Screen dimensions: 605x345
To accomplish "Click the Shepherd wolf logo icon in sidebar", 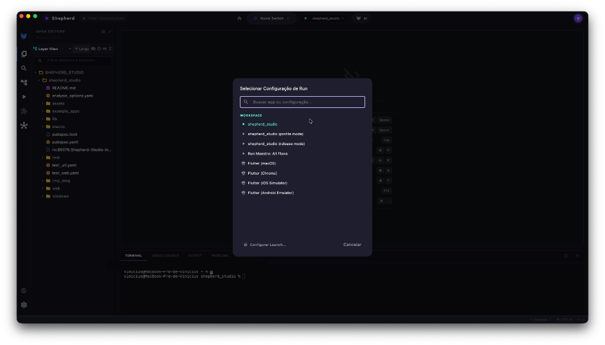I will point(24,36).
